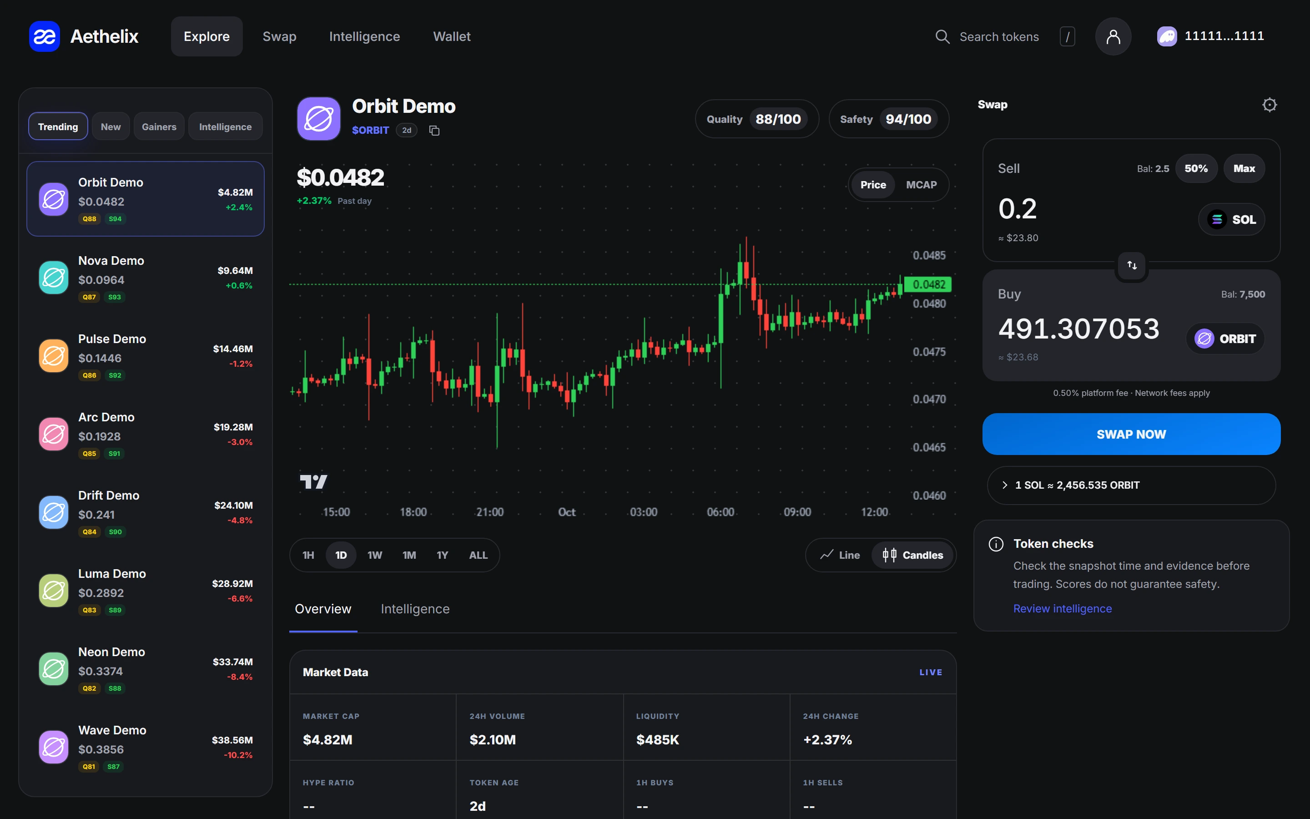The width and height of the screenshot is (1310, 819).
Task: Click the Aethelix logo icon
Action: 45,36
